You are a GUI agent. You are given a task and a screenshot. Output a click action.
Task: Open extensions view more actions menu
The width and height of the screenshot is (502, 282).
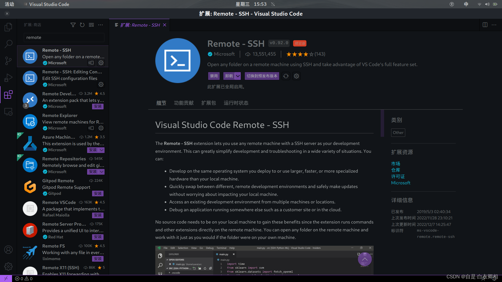(100, 25)
